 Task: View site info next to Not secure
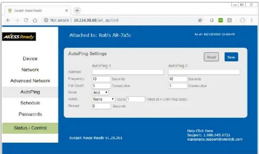[46, 20]
